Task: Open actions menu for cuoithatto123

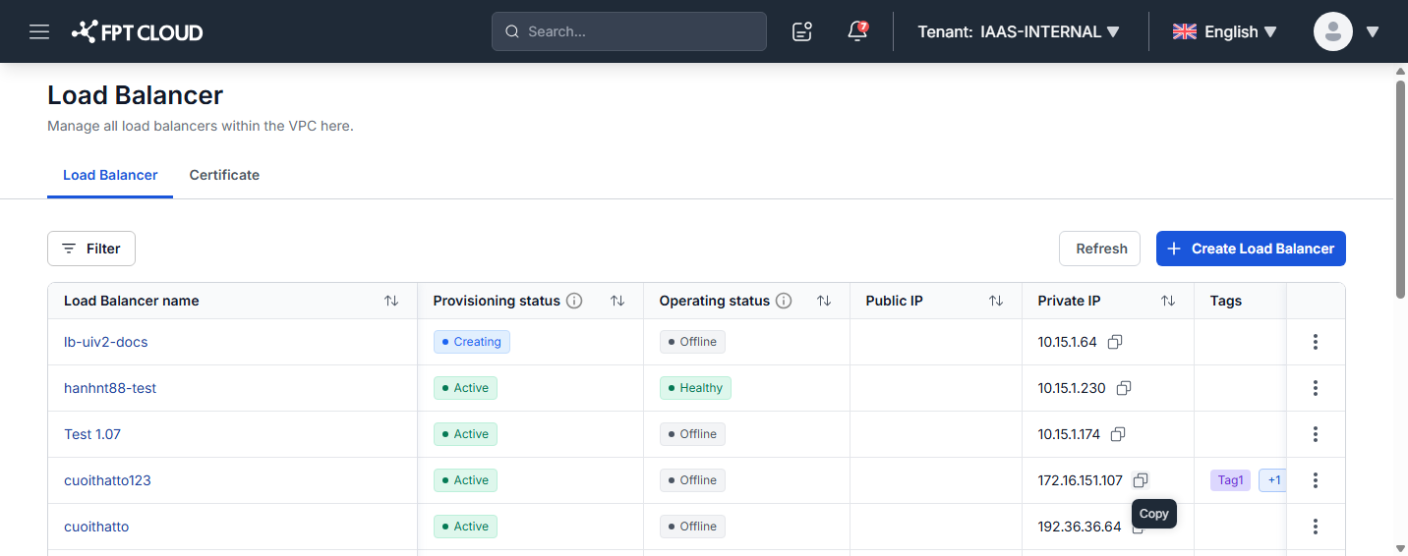Action: coord(1316,480)
